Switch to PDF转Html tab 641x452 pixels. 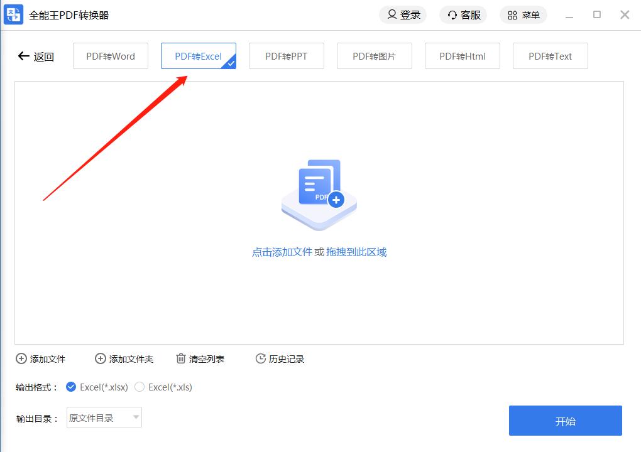[463, 56]
